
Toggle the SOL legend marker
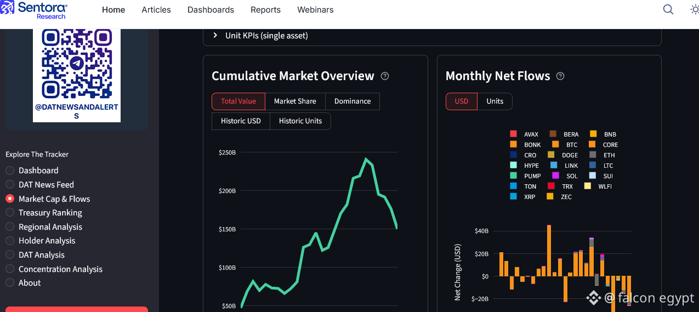click(x=555, y=176)
